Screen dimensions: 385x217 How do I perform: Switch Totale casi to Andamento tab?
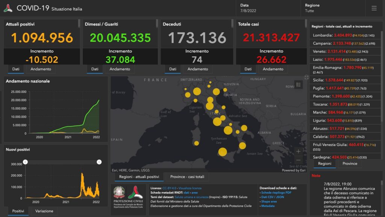tap(273, 69)
